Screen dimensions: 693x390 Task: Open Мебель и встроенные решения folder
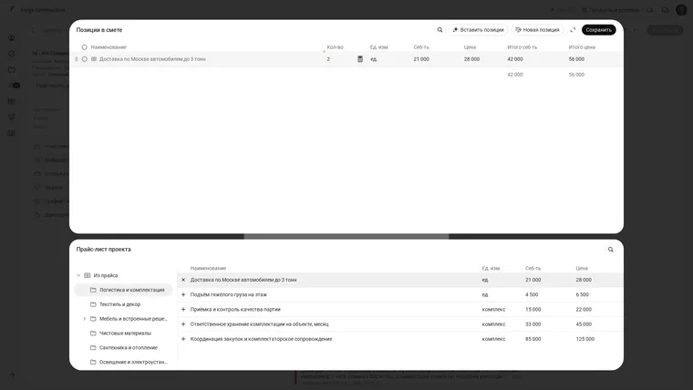pos(133,319)
